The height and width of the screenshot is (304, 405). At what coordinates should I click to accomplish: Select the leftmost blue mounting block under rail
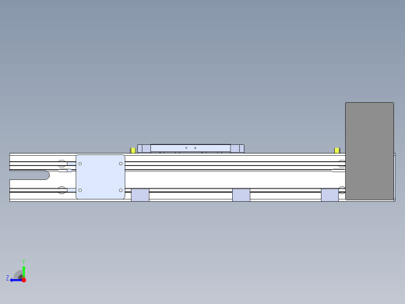coord(140,195)
